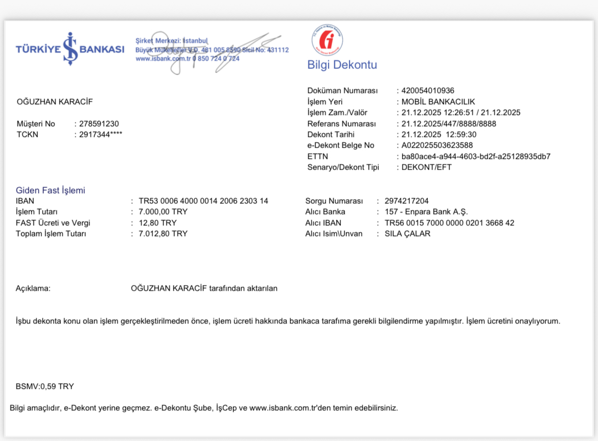This screenshot has width=598, height=441.
Task: Select e-Dekont Belge No A022025503623588
Action: pyautogui.click(x=437, y=145)
